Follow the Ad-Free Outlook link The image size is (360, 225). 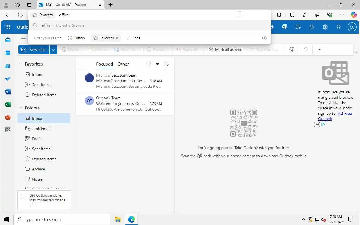[x=335, y=116]
